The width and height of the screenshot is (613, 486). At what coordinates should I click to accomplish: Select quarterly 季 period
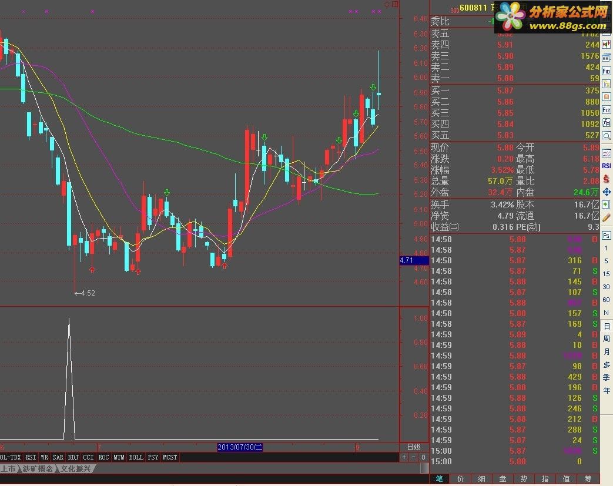click(x=607, y=377)
